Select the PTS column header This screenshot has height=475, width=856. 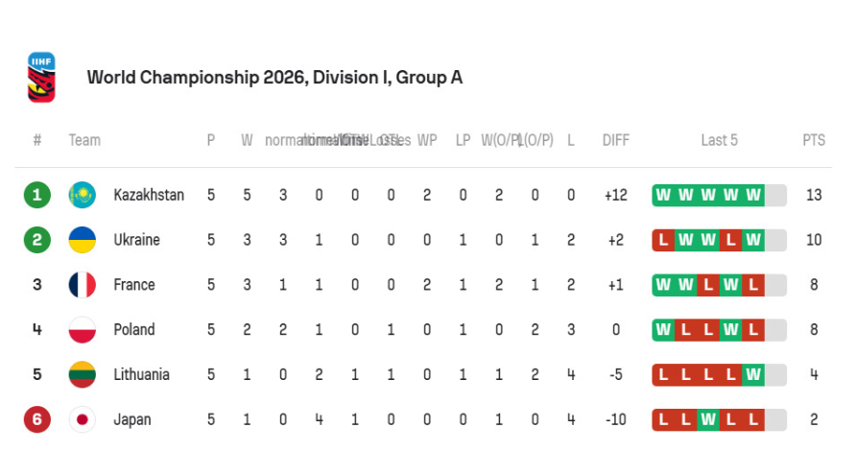click(x=814, y=140)
